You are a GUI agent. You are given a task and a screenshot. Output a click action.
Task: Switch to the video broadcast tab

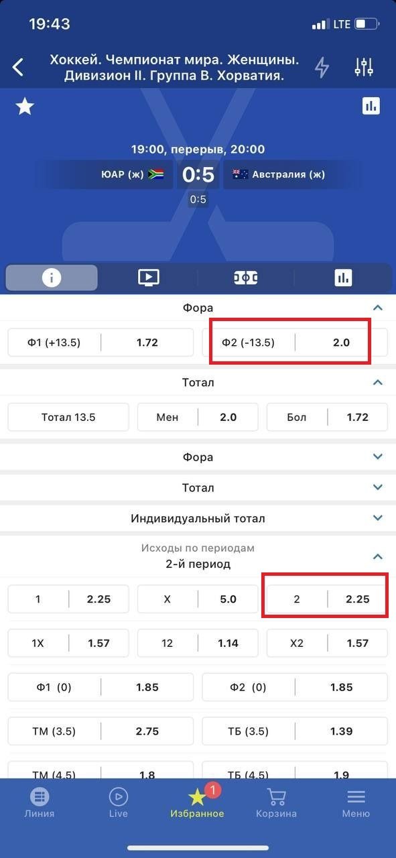click(148, 278)
